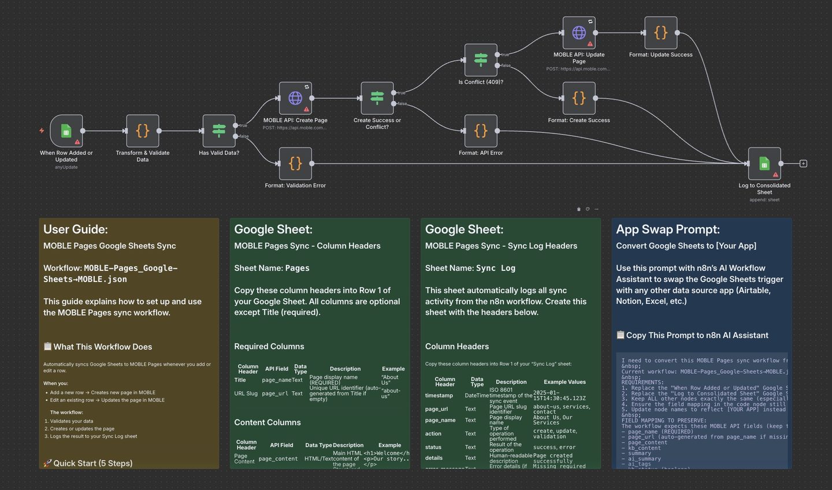
Task: Open the Is Conflict (409)? node
Action: (481, 60)
